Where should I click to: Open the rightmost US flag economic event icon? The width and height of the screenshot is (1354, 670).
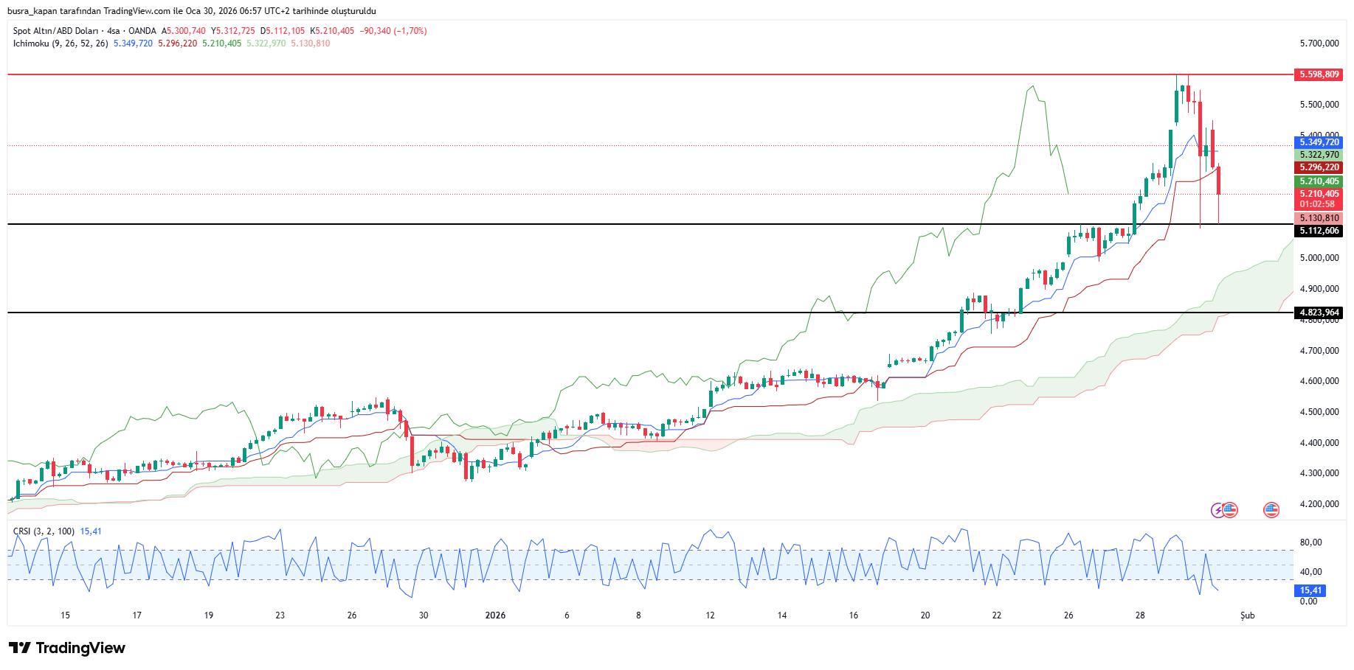(1271, 509)
